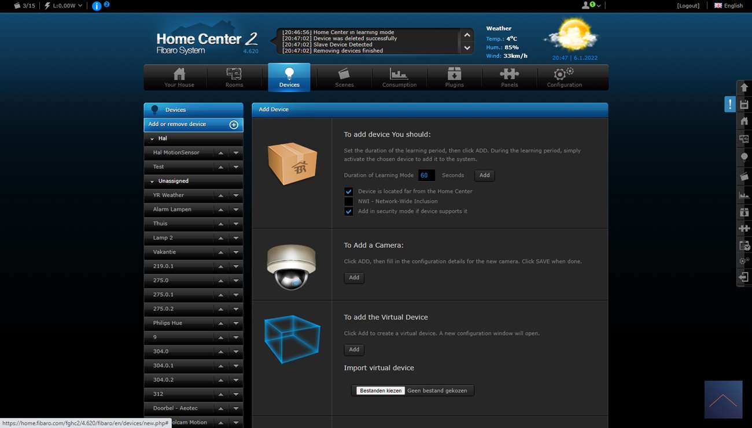Click the exit door icon in right sidebar
Image resolution: width=752 pixels, height=428 pixels.
click(744, 278)
